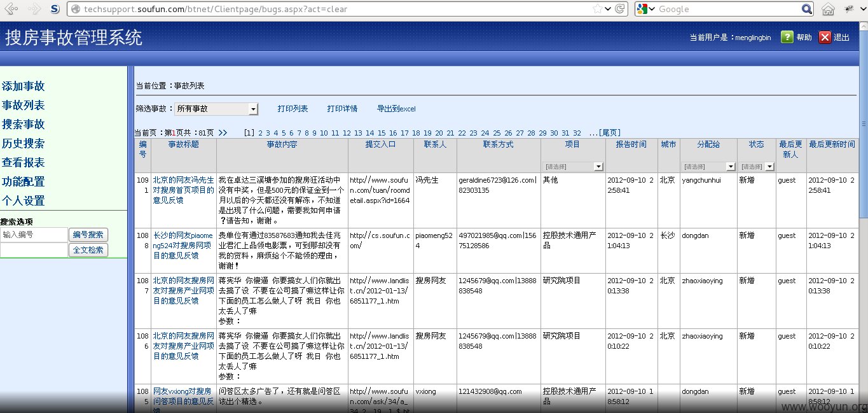Screen dimensions: 868x413
Task: Go to page 32 in pagination
Action: click(577, 133)
